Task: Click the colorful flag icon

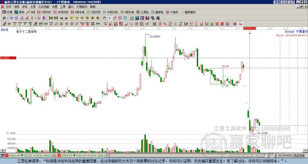Action: [45, 18]
